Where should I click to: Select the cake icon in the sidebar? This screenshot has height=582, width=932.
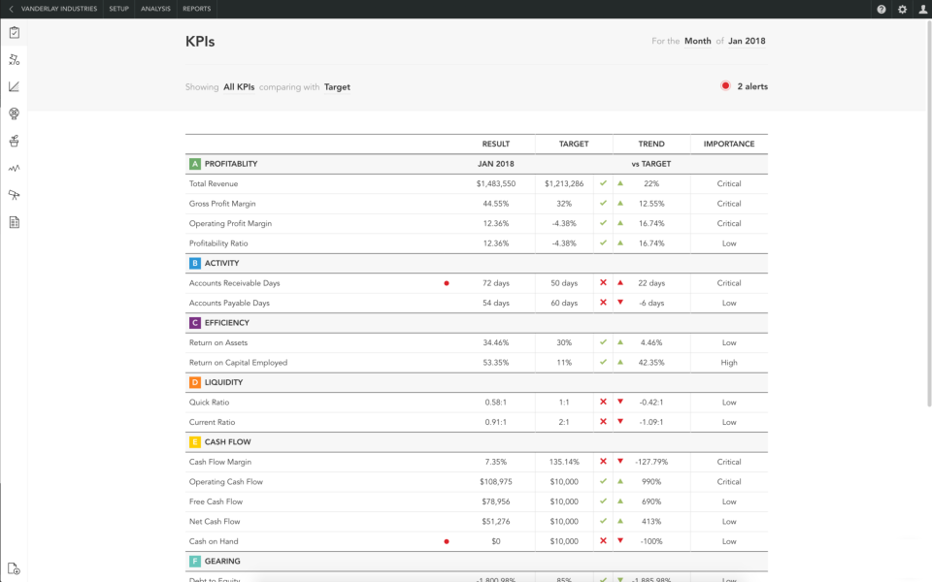coord(14,141)
